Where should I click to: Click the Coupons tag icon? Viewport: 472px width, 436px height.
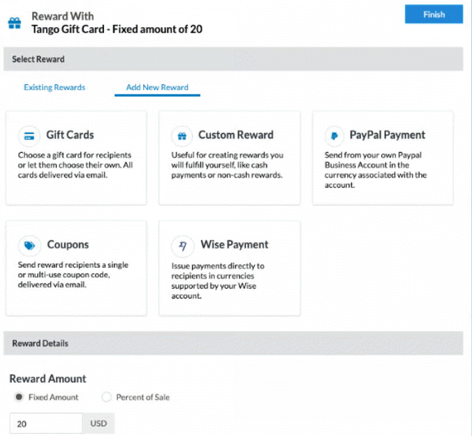pos(29,246)
